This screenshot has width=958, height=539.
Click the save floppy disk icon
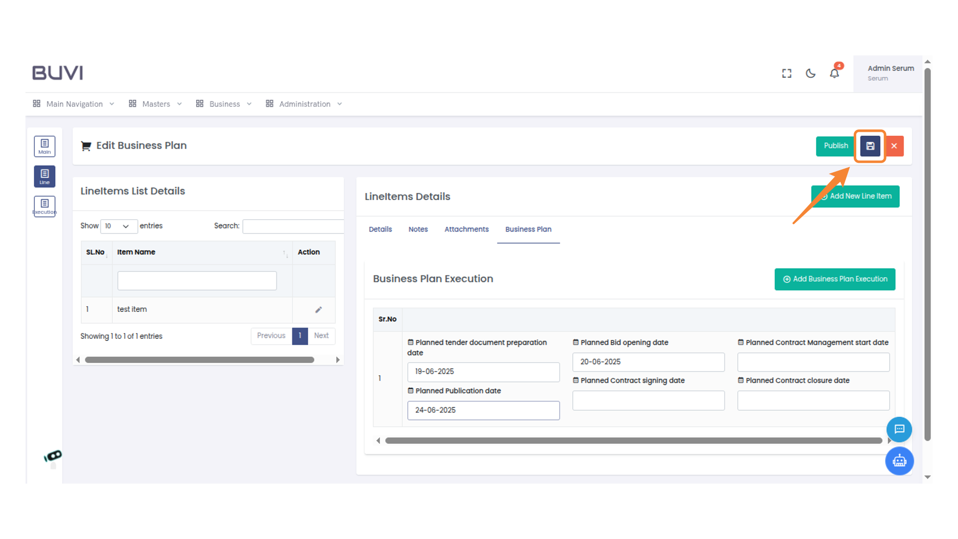[870, 146]
